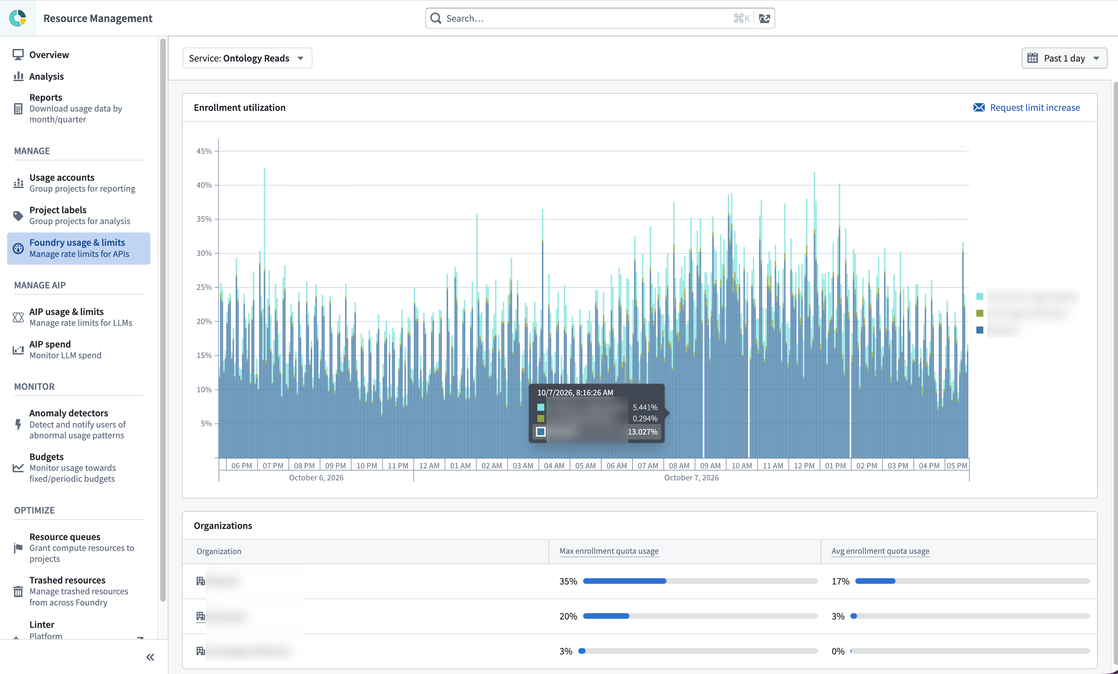Click the AIP spend chart icon
1118x674 pixels.
pos(18,350)
